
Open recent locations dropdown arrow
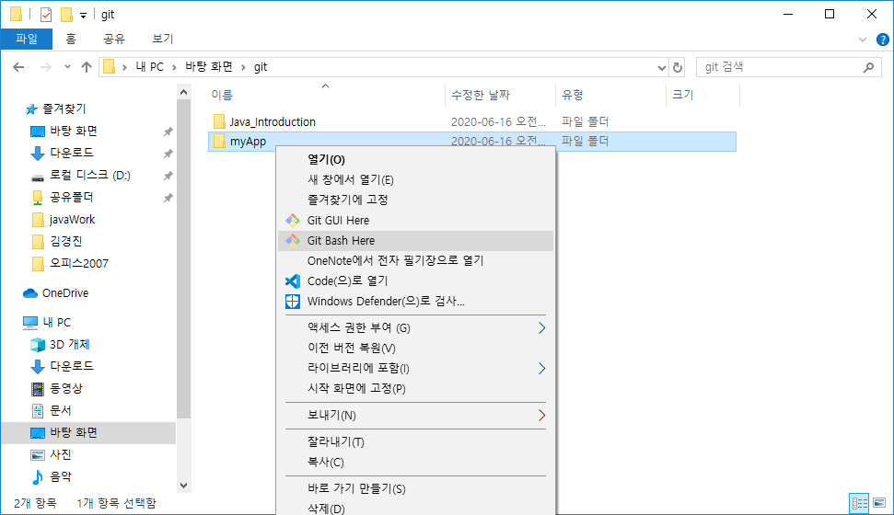click(67, 67)
